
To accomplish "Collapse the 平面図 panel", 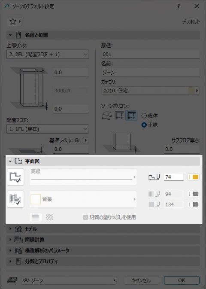I will (10, 161).
